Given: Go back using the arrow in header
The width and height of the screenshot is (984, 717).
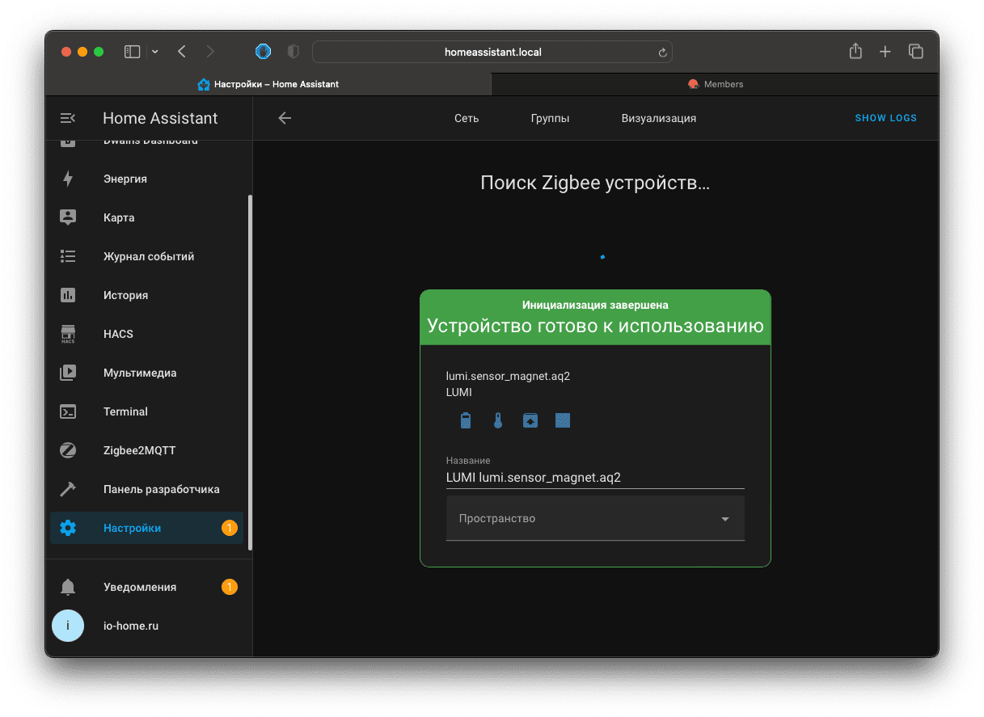Looking at the screenshot, I should click(285, 118).
